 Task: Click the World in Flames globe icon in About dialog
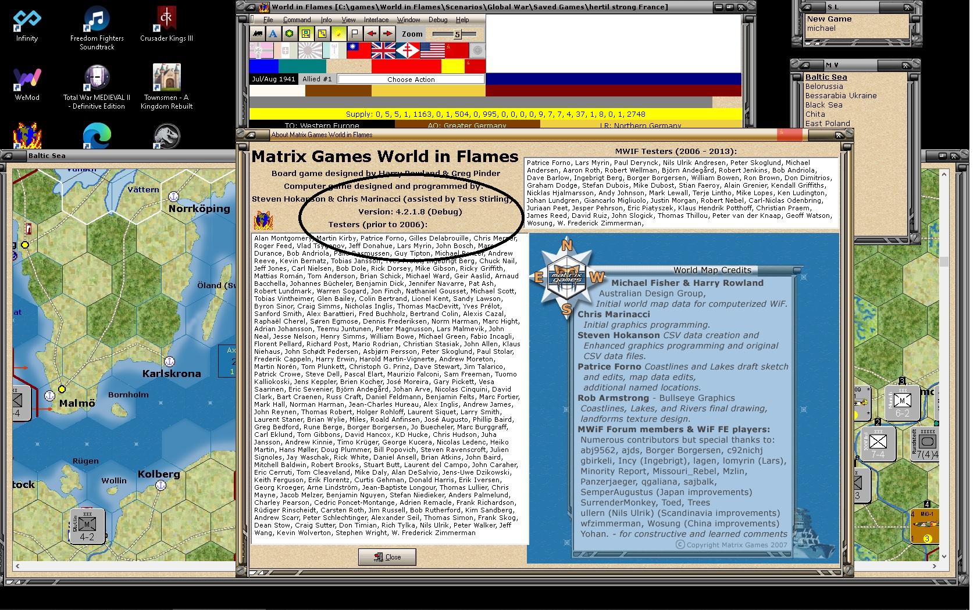(x=263, y=220)
